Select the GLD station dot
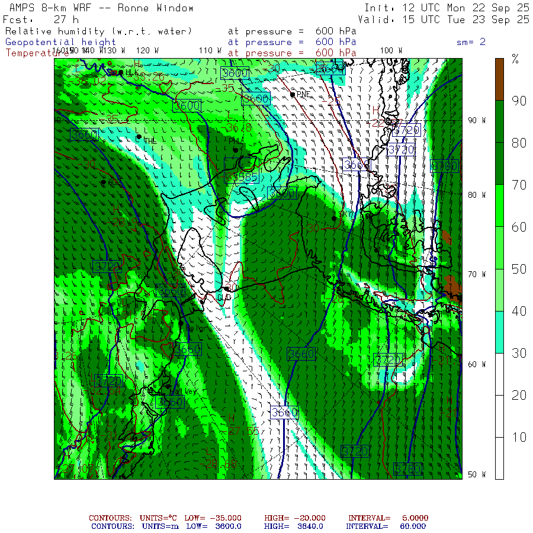 coord(226,289)
